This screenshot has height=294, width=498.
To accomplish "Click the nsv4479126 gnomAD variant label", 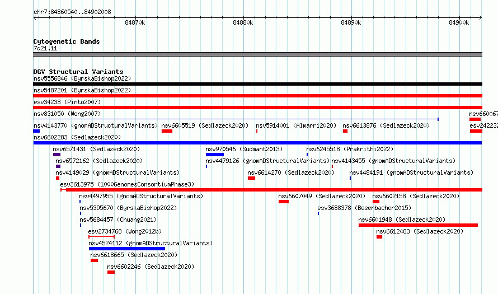I will (267, 161).
